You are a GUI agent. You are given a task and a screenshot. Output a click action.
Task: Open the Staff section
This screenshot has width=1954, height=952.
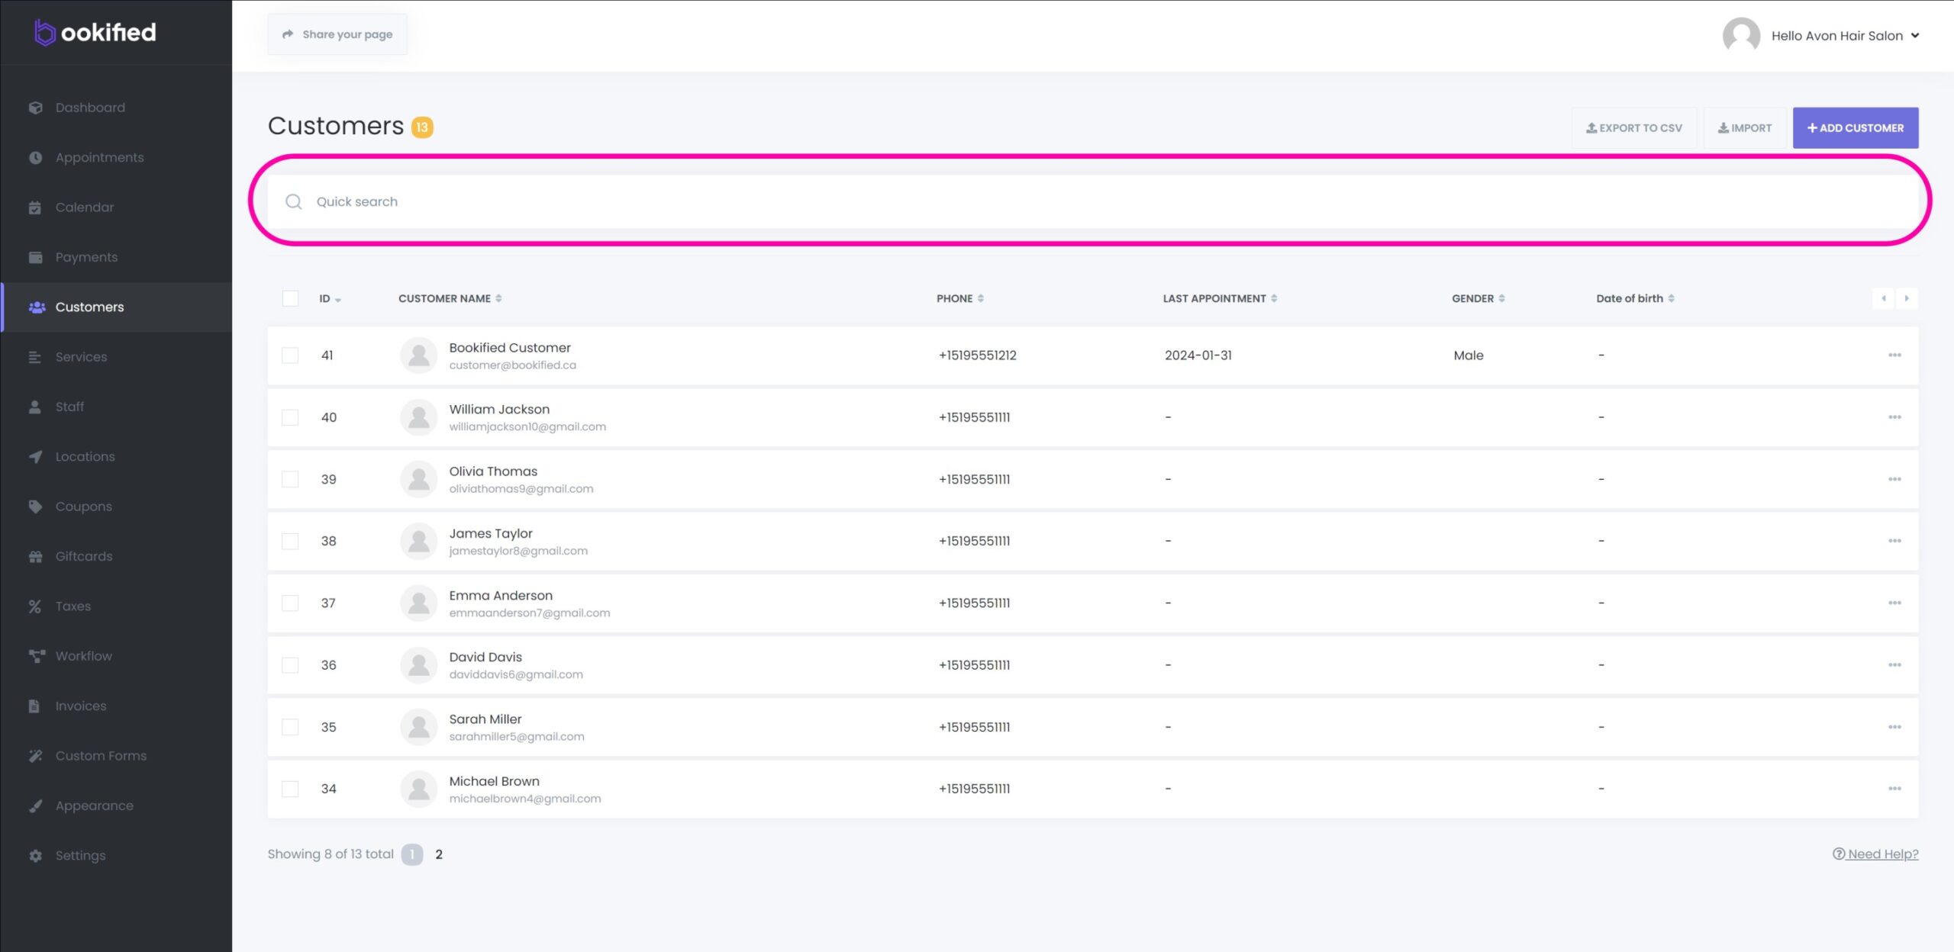coord(69,407)
